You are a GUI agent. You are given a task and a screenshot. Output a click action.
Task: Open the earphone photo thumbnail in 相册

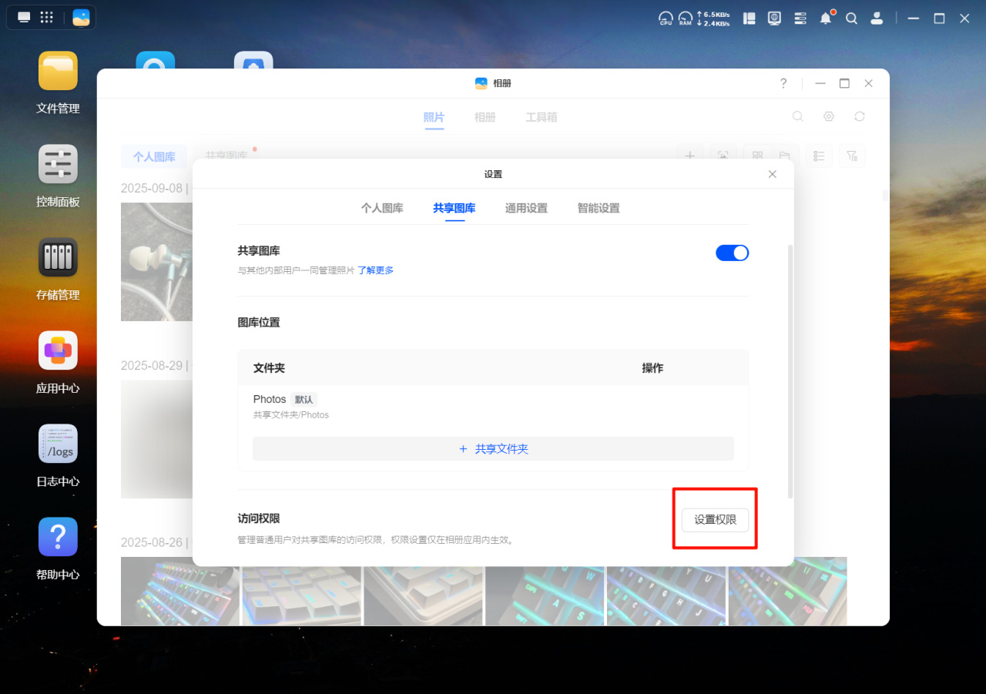coord(156,262)
